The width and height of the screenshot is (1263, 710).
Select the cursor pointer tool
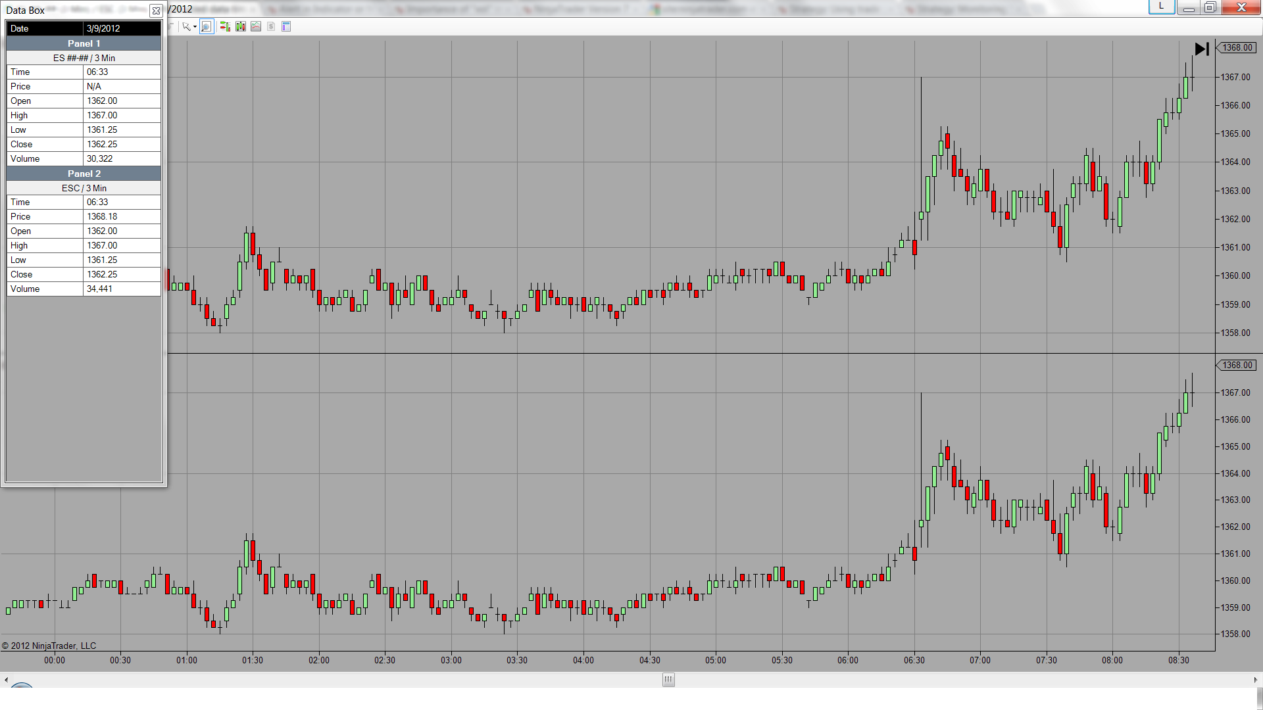[x=186, y=27]
